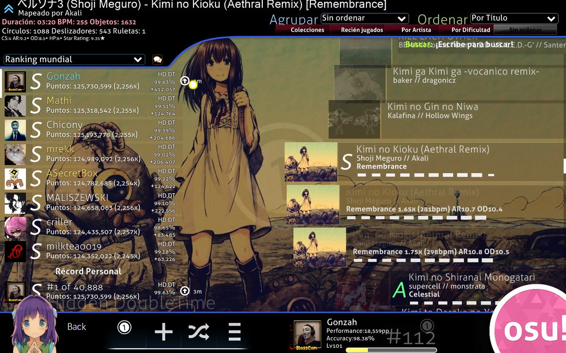Open the Ranking mundial dropdown
Image resolution: width=566 pixels, height=353 pixels.
[74, 60]
